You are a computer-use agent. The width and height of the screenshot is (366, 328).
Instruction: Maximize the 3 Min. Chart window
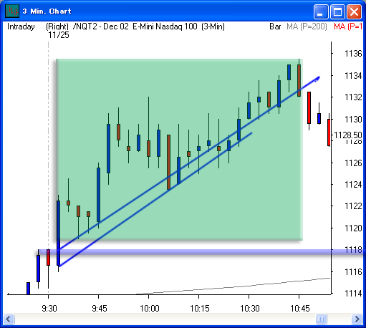[337, 11]
